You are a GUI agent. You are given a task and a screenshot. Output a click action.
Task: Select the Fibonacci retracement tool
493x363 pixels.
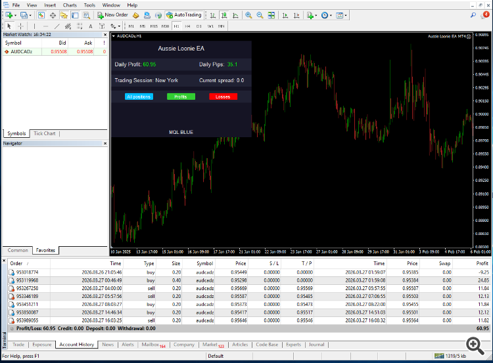(x=80, y=26)
